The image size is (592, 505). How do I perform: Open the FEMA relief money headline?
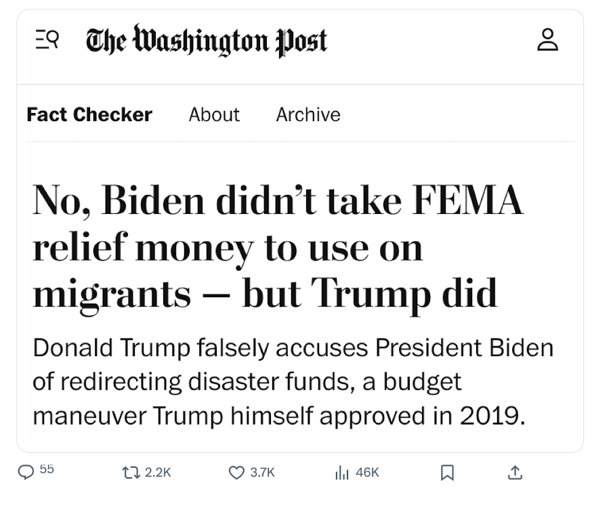(x=278, y=201)
